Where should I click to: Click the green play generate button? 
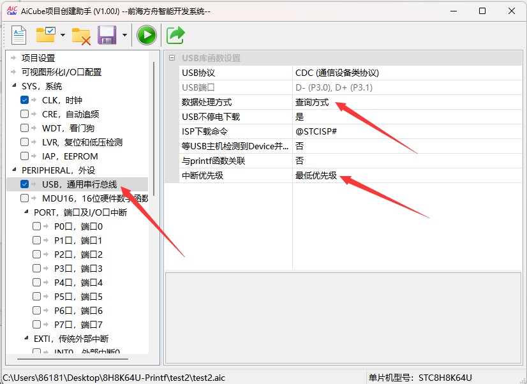(147, 35)
